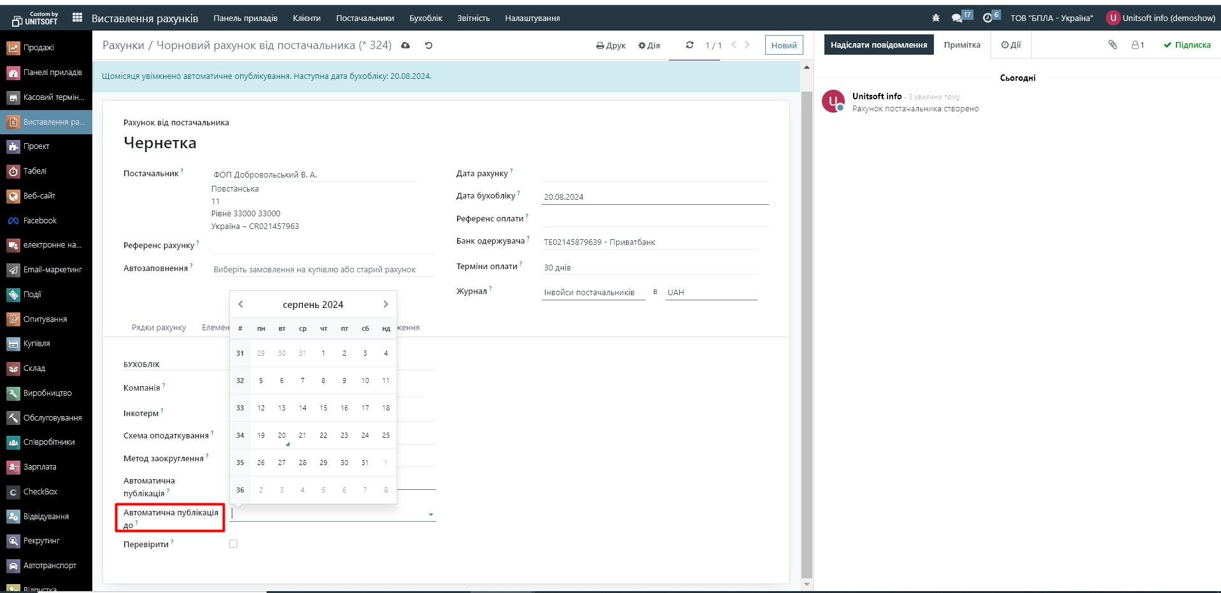Click the cloud save icon
Image resolution: width=1221 pixels, height=593 pixels.
406,45
